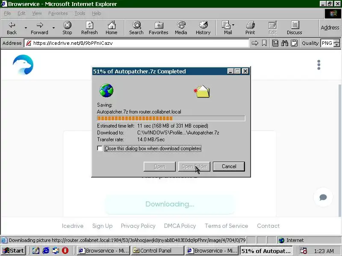
Task: Click the Forward toolbar button
Action: click(x=39, y=28)
